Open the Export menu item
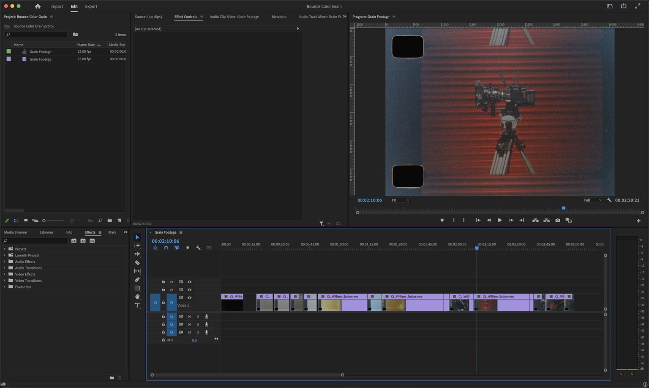Image resolution: width=649 pixels, height=388 pixels. pyautogui.click(x=91, y=6)
